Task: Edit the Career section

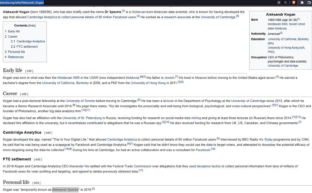Action: tap(24, 94)
